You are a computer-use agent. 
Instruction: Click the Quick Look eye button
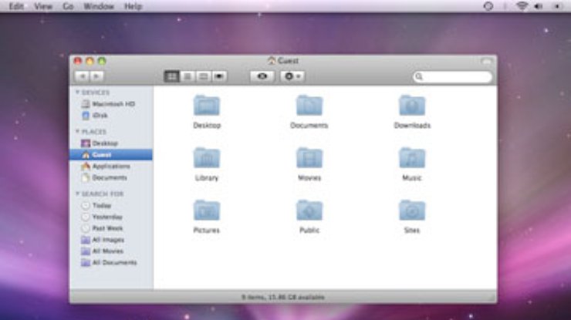pyautogui.click(x=262, y=76)
